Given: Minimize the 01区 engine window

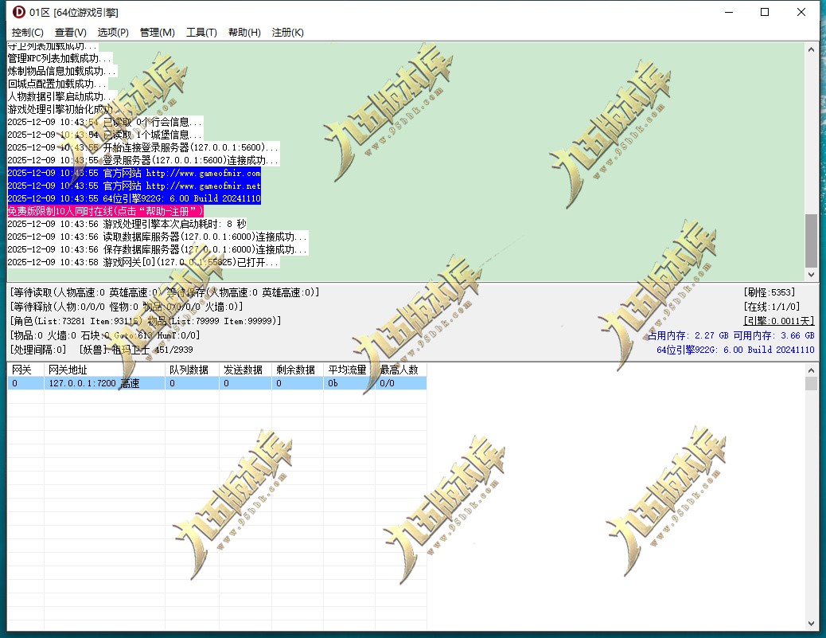Looking at the screenshot, I should tap(729, 12).
